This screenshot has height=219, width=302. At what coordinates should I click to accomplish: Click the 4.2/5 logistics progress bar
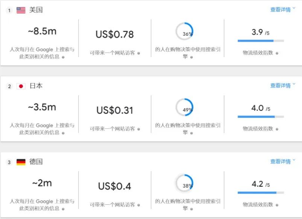pos(261,193)
